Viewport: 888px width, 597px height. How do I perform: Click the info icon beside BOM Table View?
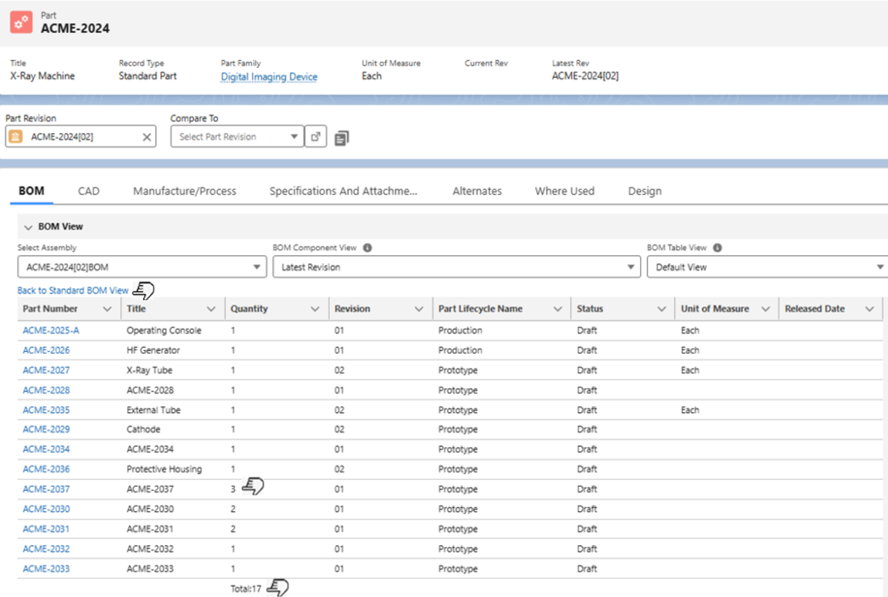click(717, 248)
